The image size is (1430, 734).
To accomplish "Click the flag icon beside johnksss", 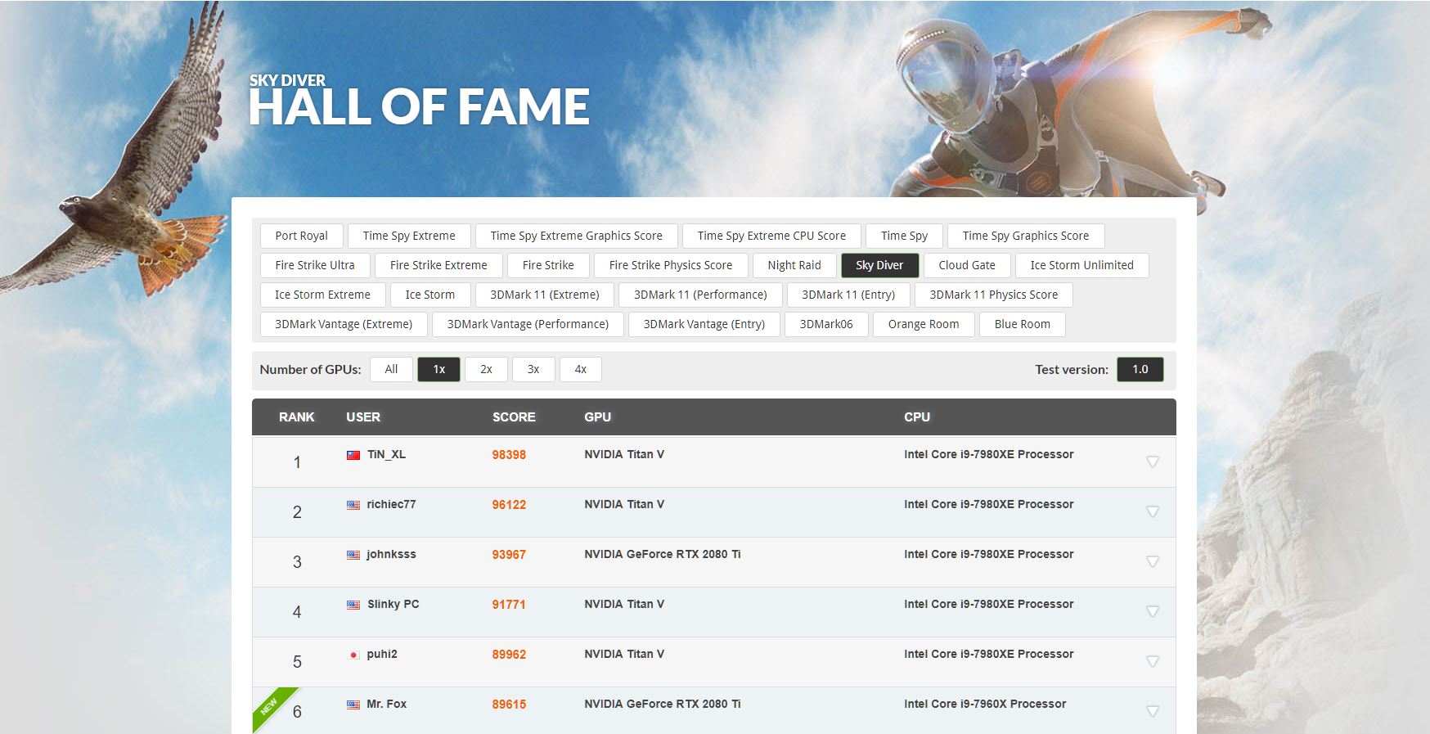I will click(x=353, y=555).
